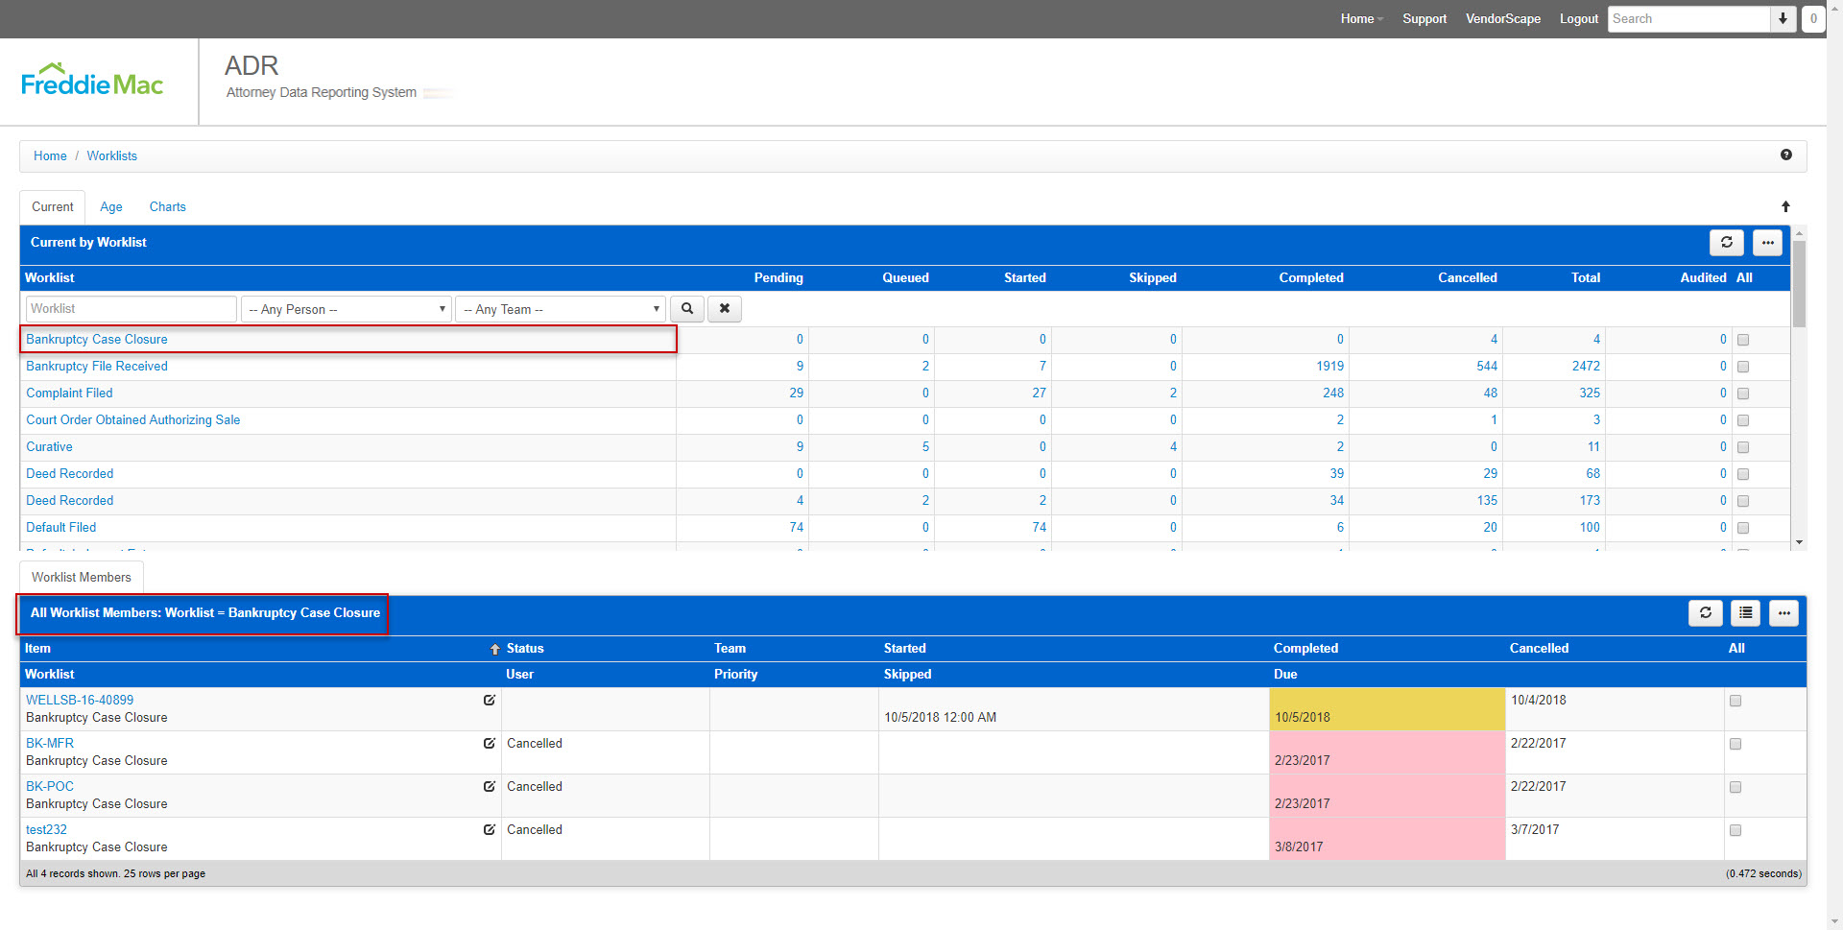Check the Curative row checkbox
This screenshot has height=930, width=1843.
(x=1743, y=447)
